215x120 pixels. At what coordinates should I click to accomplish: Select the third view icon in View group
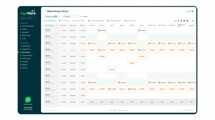184,21
